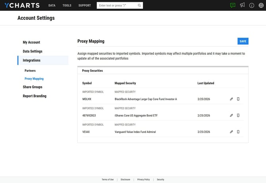This screenshot has height=183, width=266.
Task: Edit the MDLHX proxy mapping
Action: click(x=231, y=99)
